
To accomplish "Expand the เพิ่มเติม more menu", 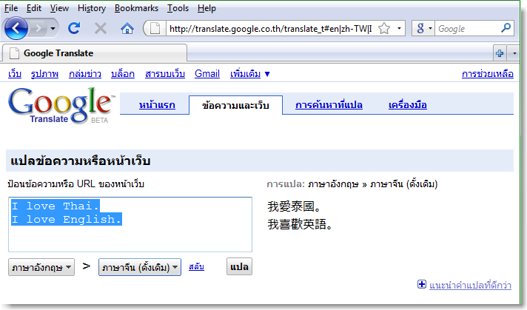I will 249,73.
